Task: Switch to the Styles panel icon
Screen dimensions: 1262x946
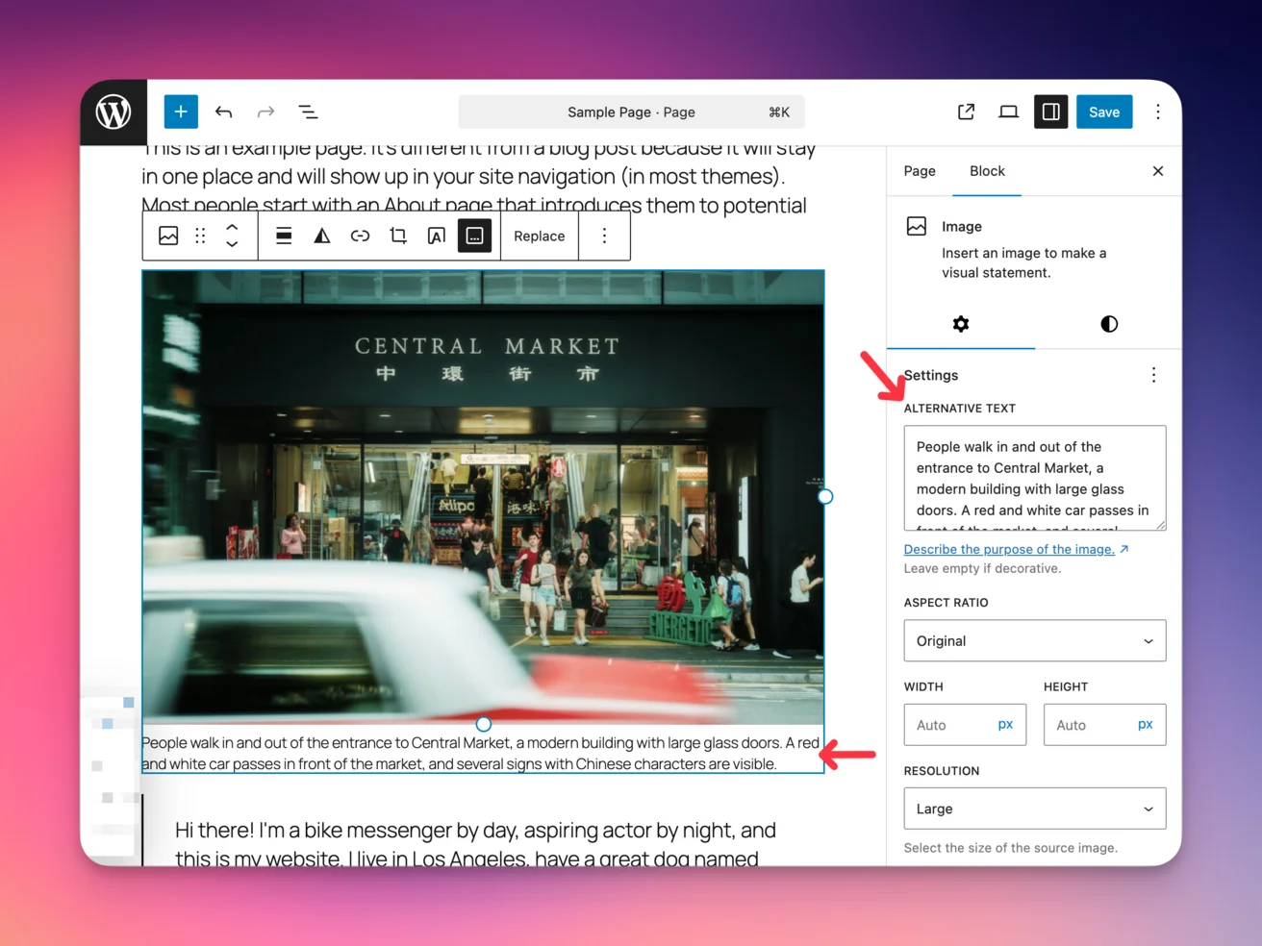Action: click(1108, 324)
